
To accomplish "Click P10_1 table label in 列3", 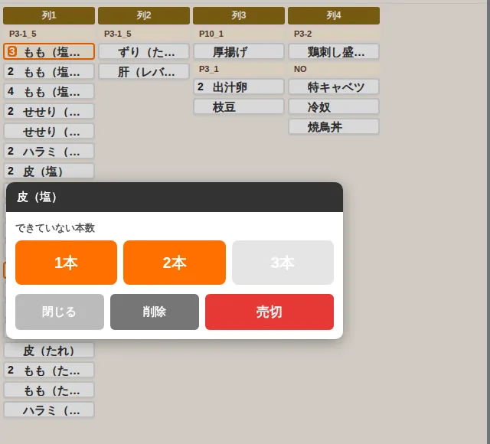I will pos(211,34).
